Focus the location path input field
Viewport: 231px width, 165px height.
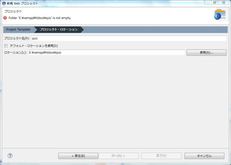pyautogui.click(x=107, y=53)
